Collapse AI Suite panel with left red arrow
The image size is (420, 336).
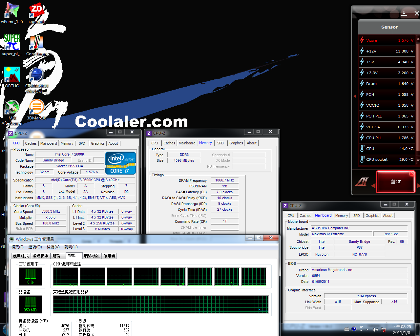[x=355, y=96]
